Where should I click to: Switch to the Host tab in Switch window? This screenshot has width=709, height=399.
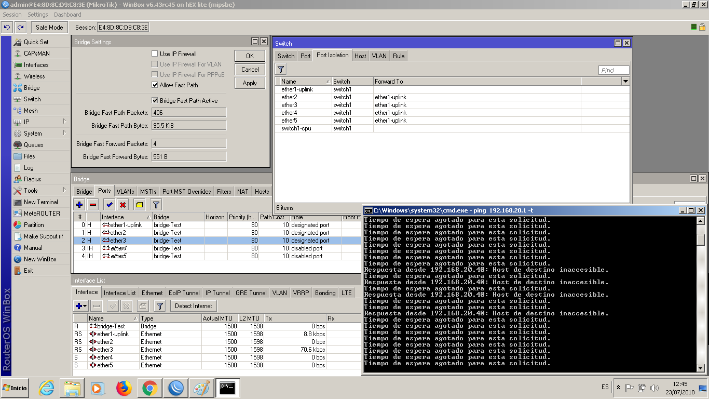360,56
